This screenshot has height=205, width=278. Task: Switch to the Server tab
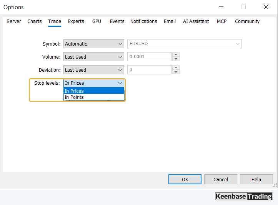[x=14, y=21]
